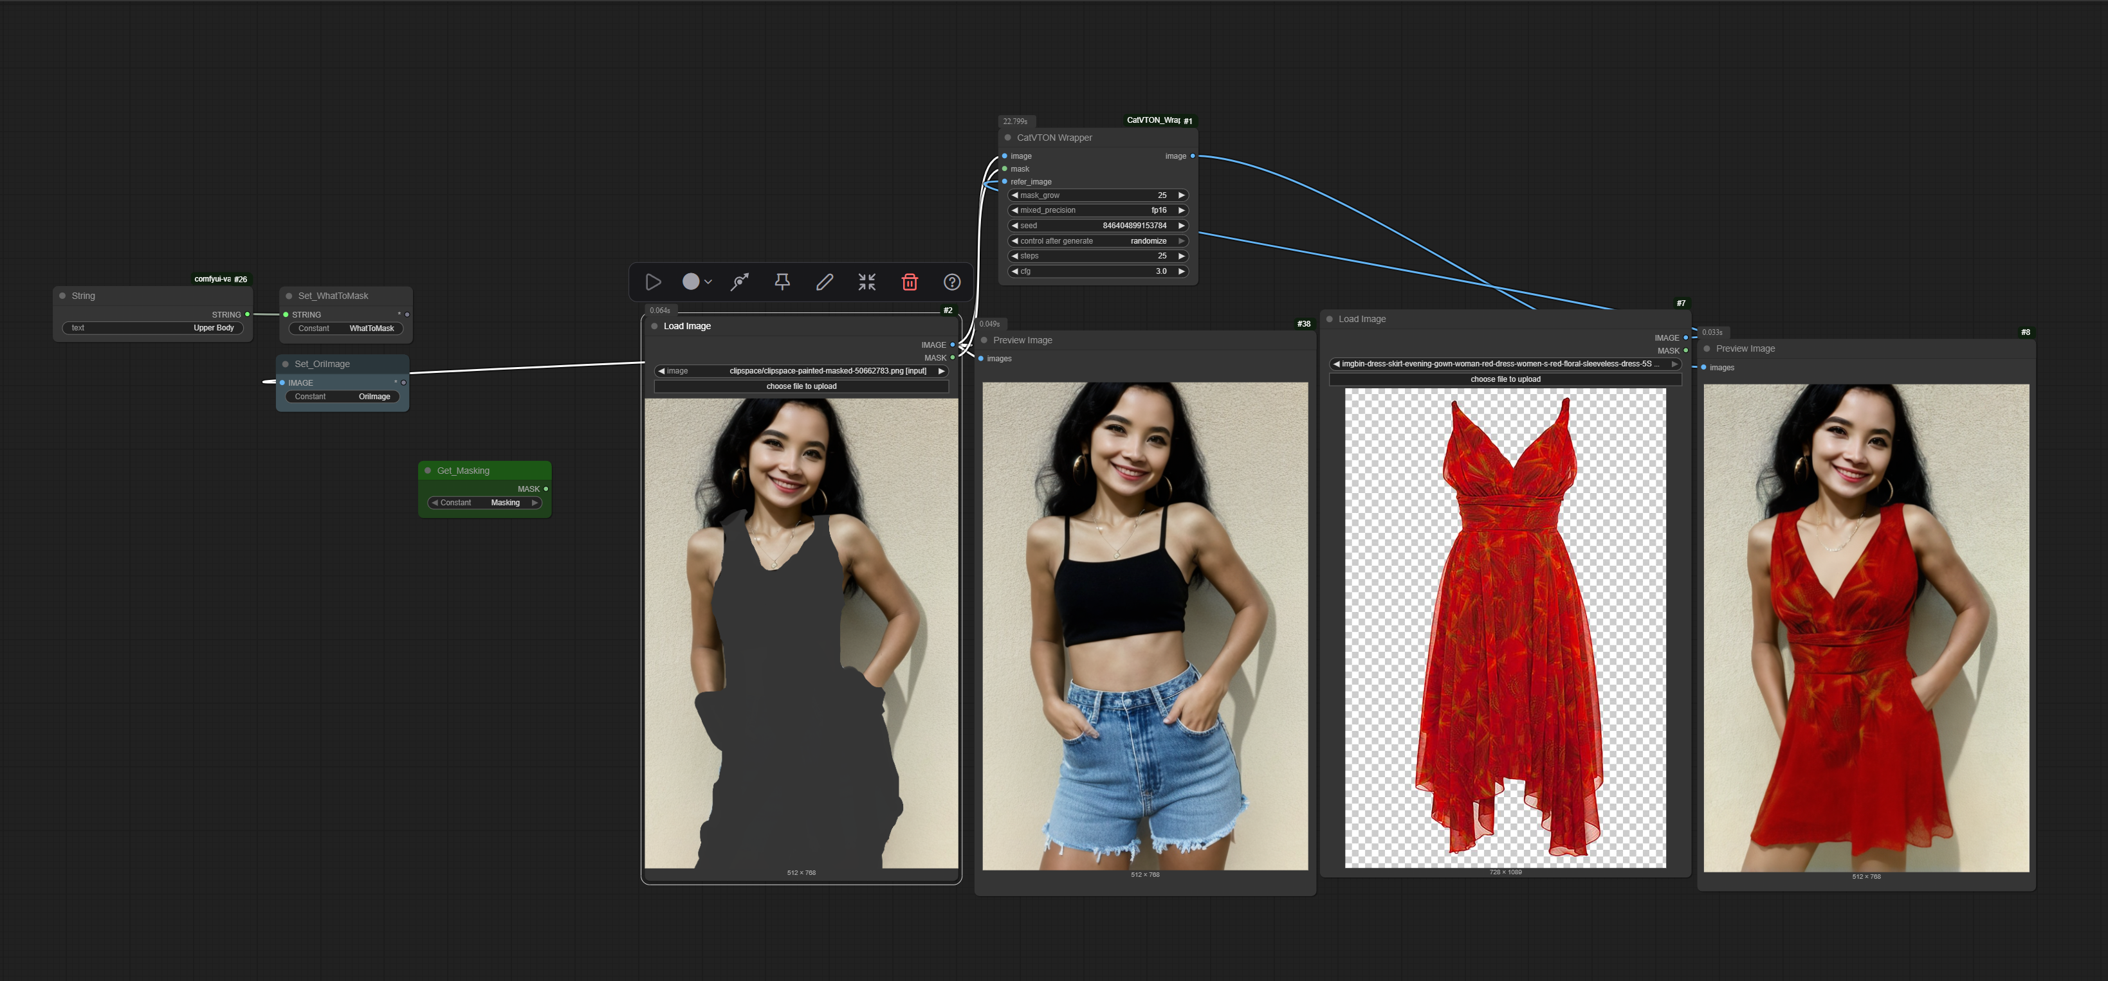Open the Get_Masking Constant Masking dropdown

click(x=484, y=503)
